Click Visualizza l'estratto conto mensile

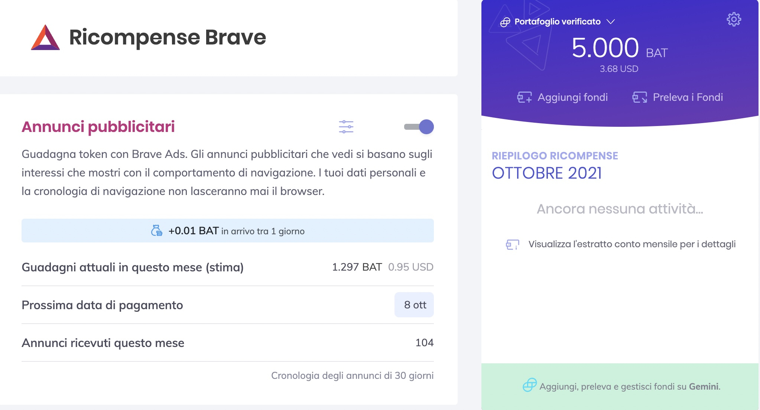pos(633,244)
